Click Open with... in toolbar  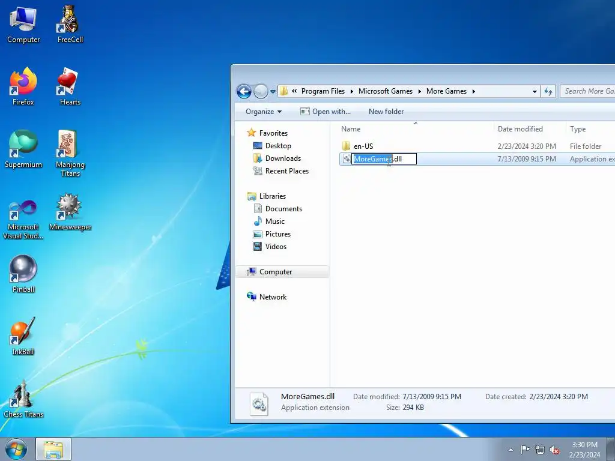(x=326, y=112)
